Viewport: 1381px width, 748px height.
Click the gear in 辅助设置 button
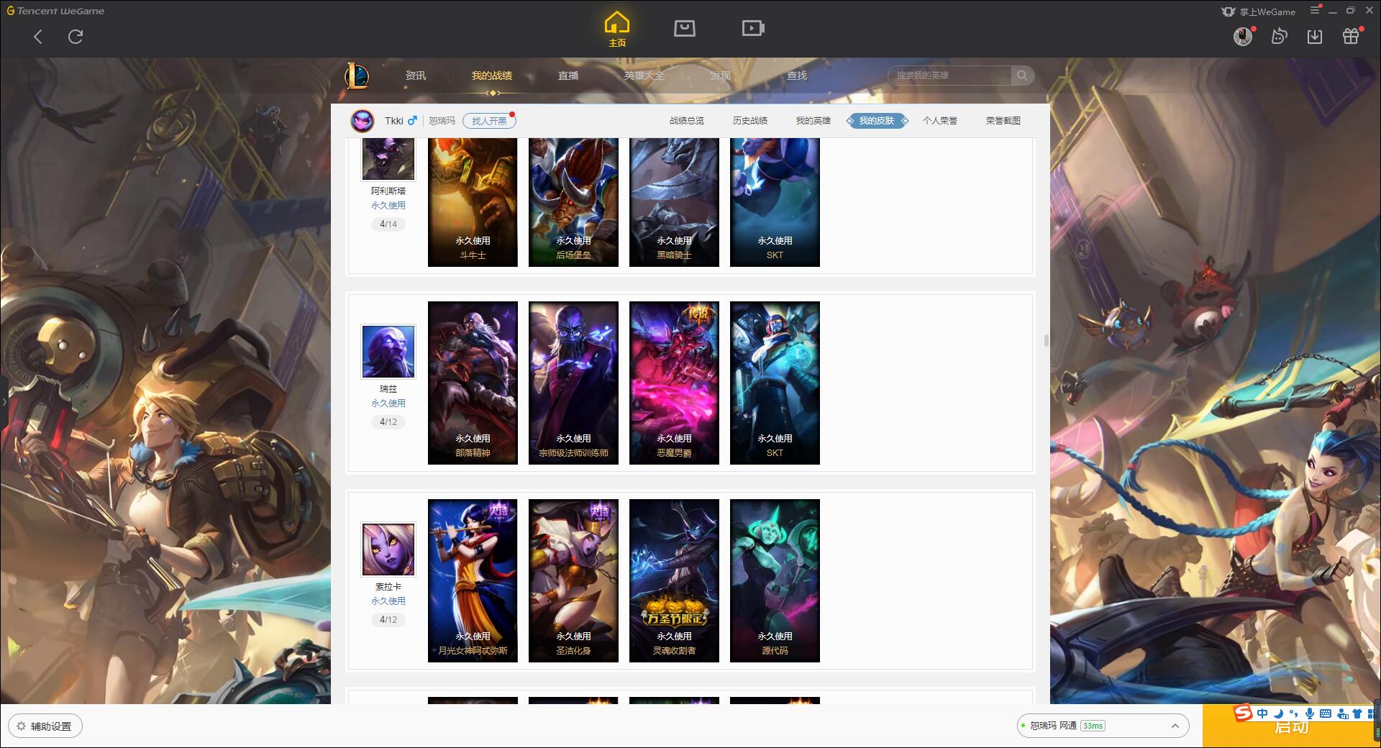pyautogui.click(x=22, y=726)
